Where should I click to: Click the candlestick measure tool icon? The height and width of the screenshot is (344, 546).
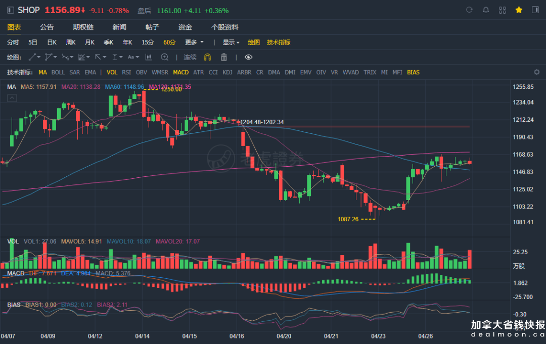(x=149, y=57)
